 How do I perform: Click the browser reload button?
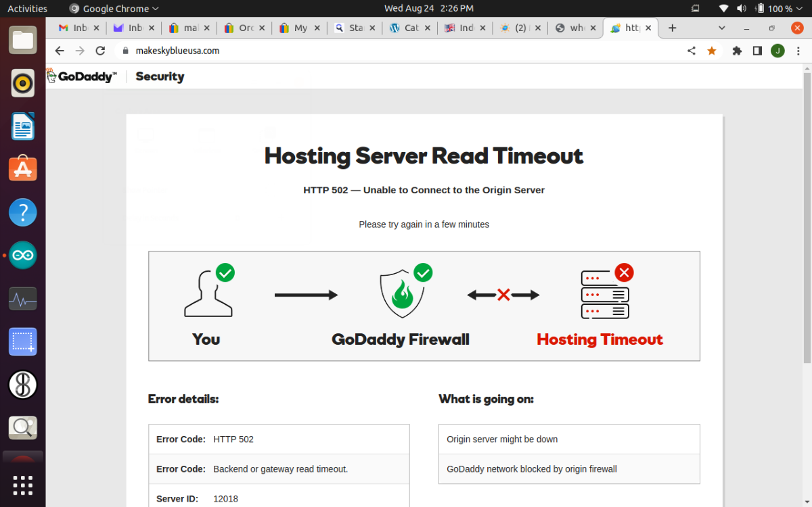click(100, 51)
